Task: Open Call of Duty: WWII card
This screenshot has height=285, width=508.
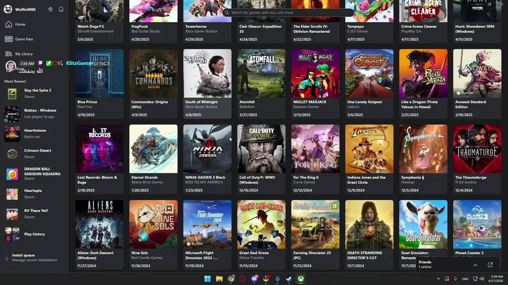Action: click(261, 160)
